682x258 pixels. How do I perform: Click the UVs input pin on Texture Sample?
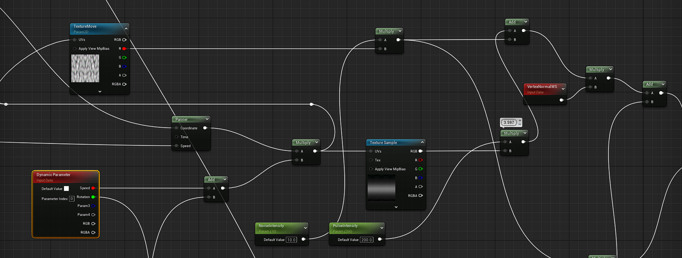click(x=371, y=151)
